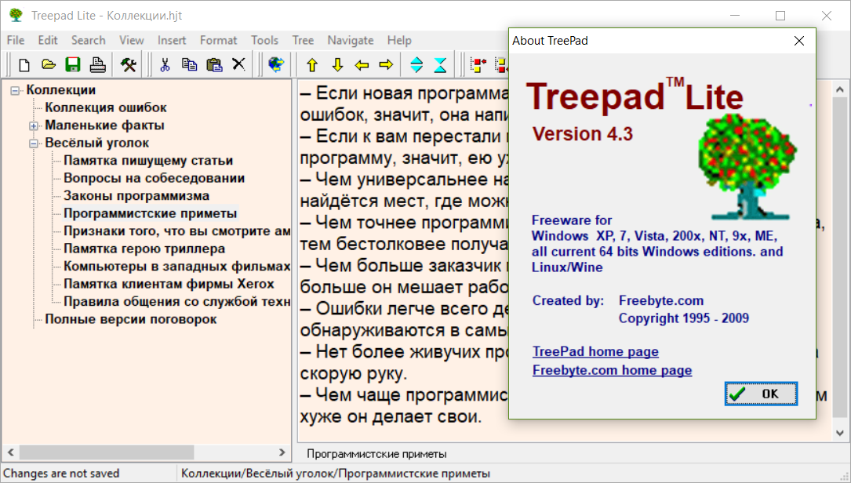This screenshot has height=483, width=851.
Task: Select Программистские приметы node
Action: (151, 213)
